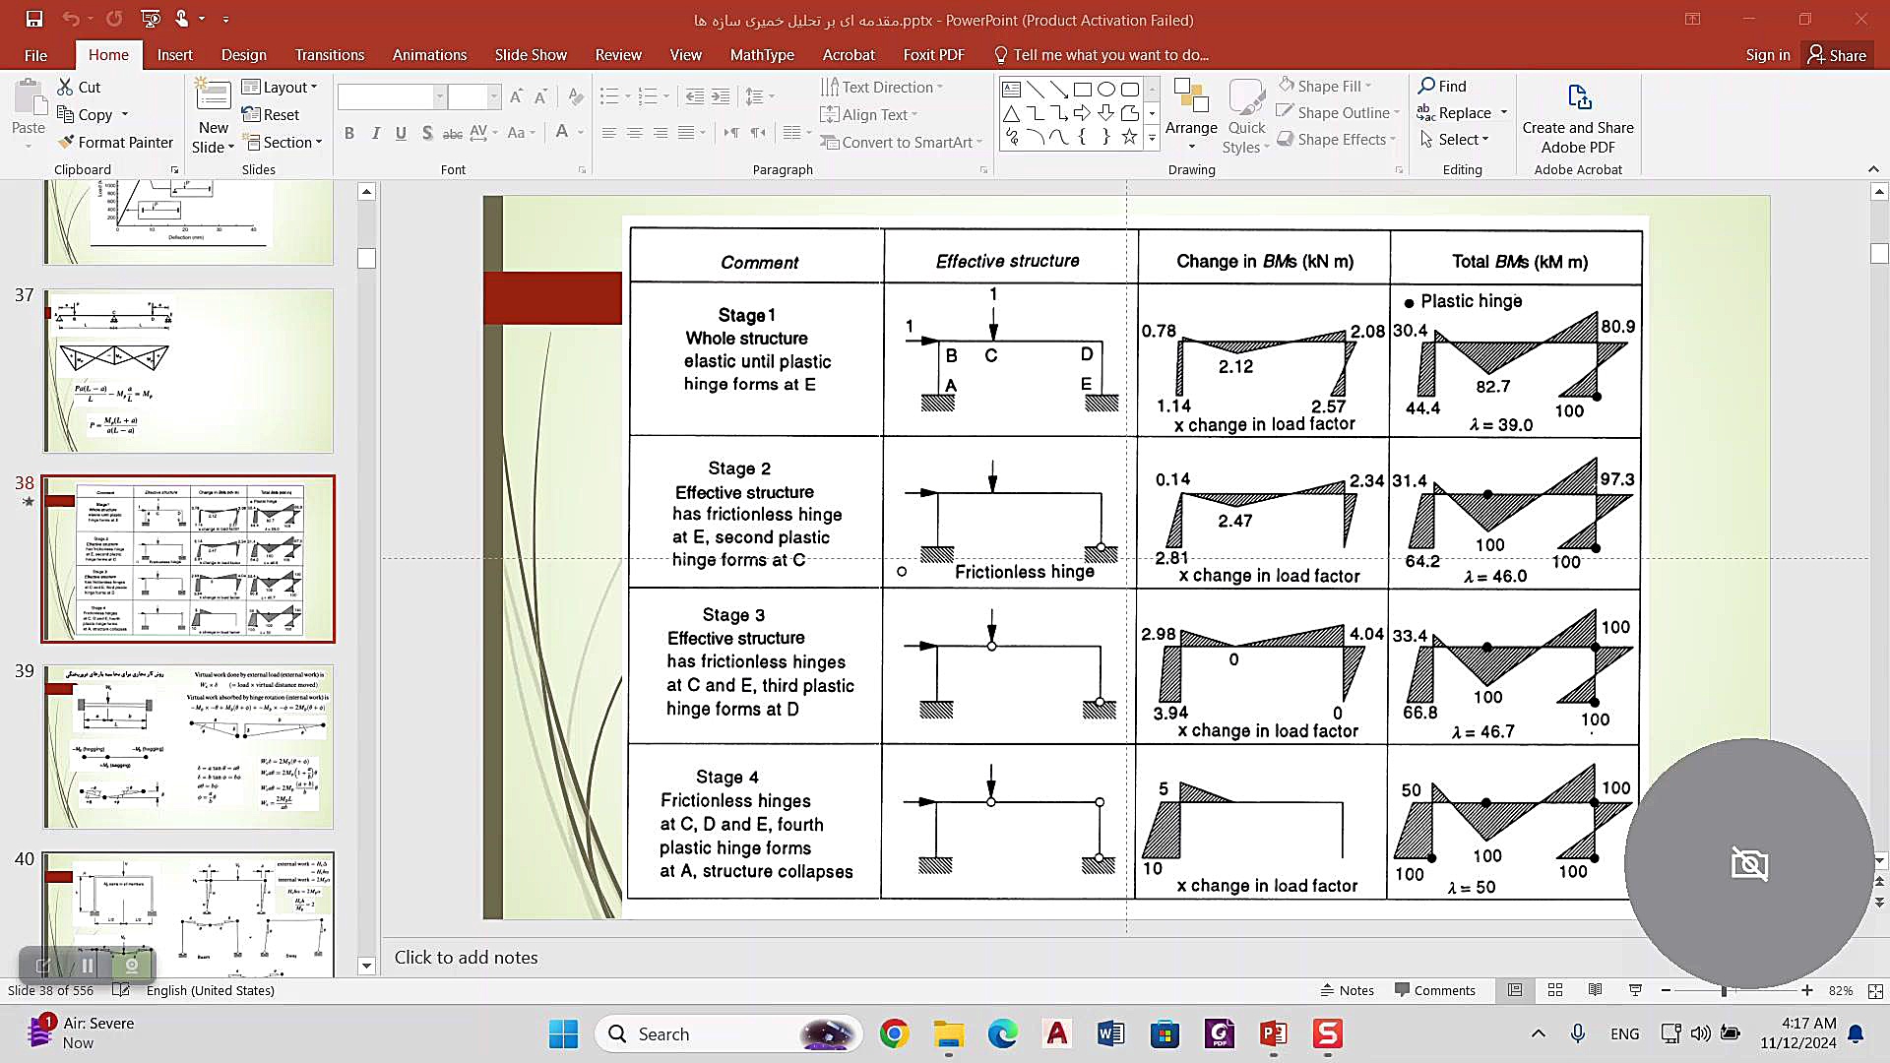Open the Transitions ribbon tab

[329, 55]
